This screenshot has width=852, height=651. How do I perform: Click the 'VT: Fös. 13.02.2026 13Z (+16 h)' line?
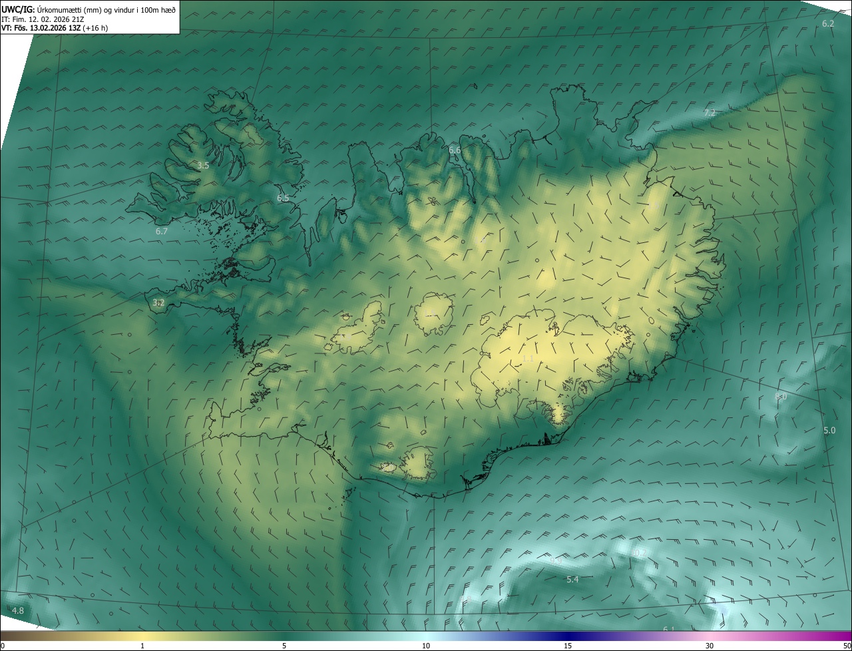click(x=55, y=28)
